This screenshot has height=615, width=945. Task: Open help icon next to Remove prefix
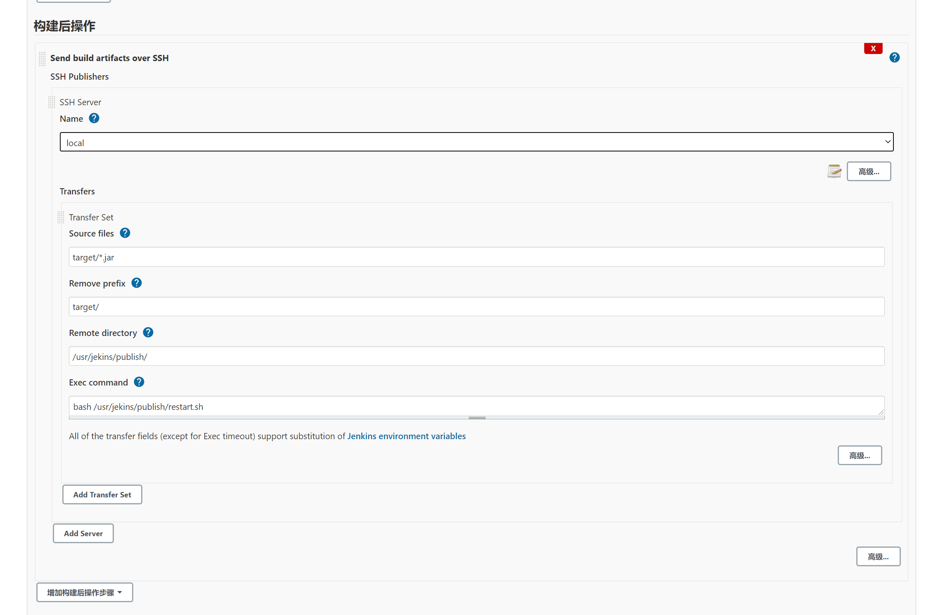[137, 283]
